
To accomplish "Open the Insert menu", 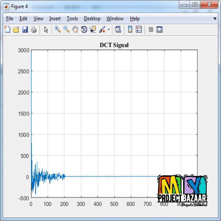I will [55, 19].
